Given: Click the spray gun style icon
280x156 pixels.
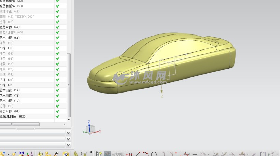Looking at the screenshot, I should [x=84, y=154].
